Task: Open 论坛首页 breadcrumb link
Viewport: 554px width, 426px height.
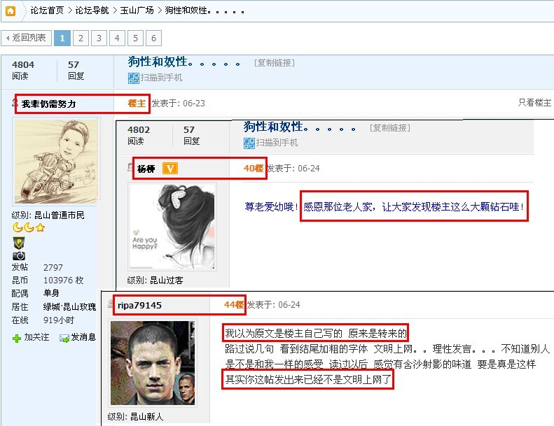Action: pyautogui.click(x=47, y=10)
